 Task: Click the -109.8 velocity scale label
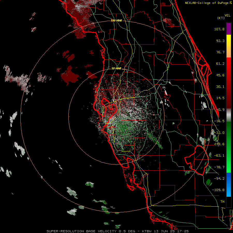pos(218,190)
